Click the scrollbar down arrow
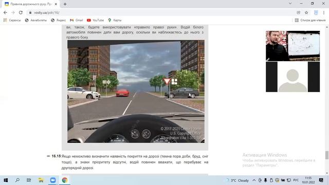The width and height of the screenshot is (329, 185). point(327,173)
